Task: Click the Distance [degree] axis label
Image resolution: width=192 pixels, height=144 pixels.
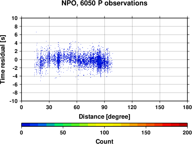Action: (x=104, y=117)
